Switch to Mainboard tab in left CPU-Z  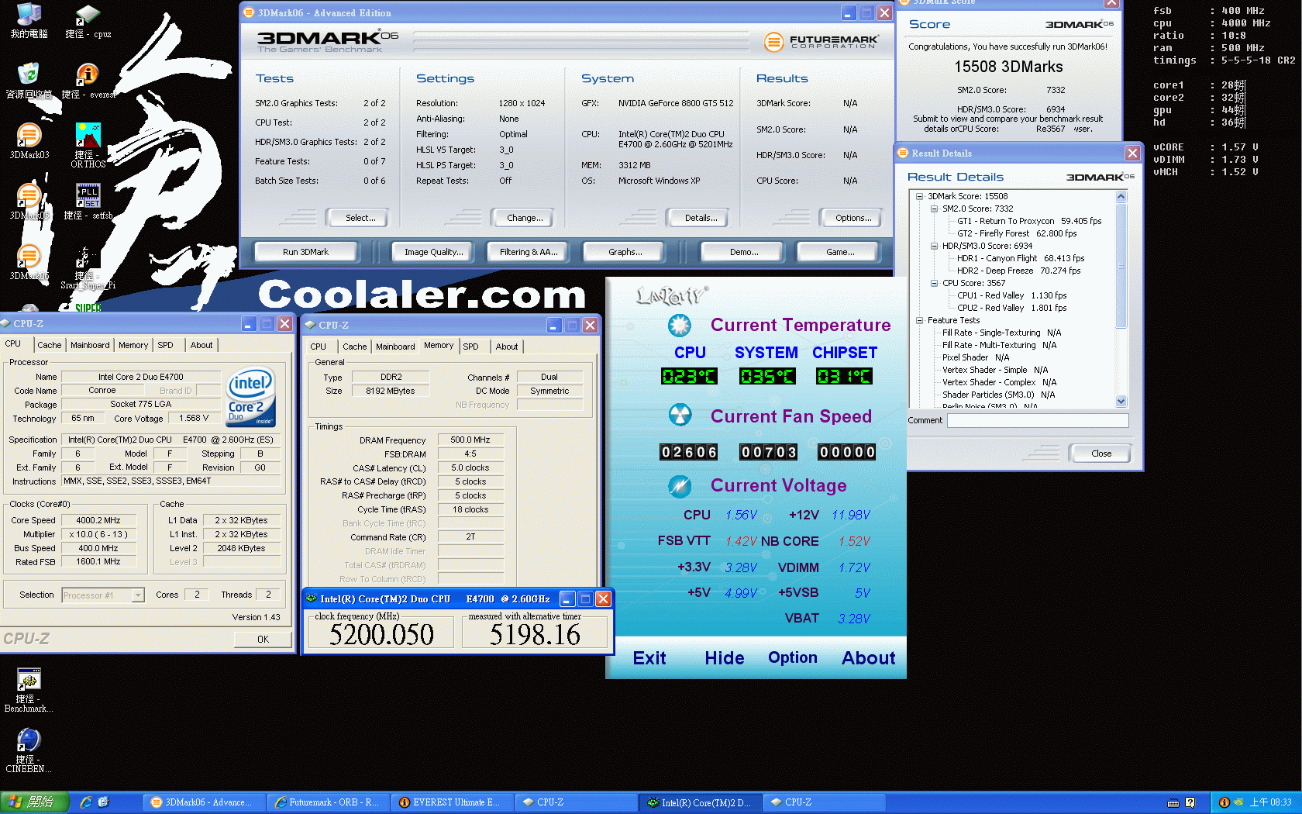point(90,345)
